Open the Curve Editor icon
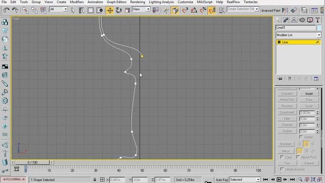Viewport: 325px width, 183px height. point(314,10)
